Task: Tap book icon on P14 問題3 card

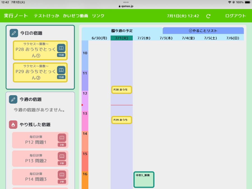Action: tap(62, 175)
